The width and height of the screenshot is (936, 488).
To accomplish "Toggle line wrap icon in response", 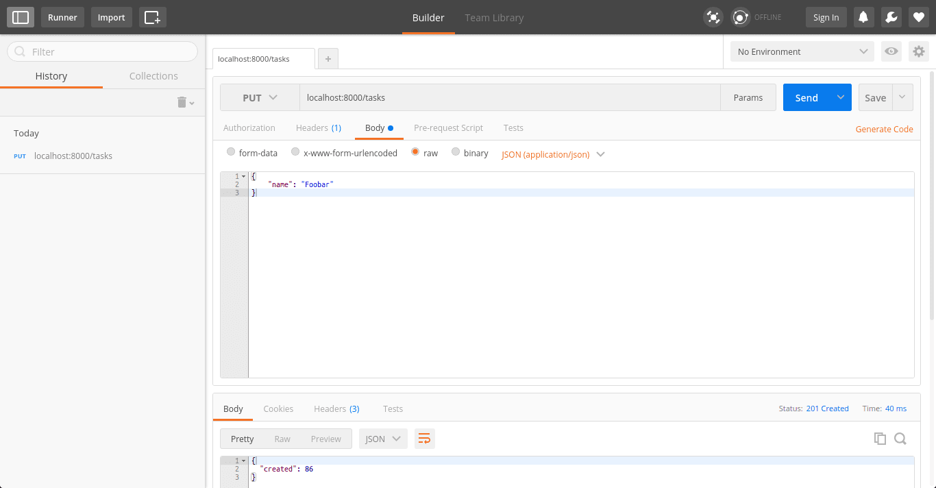I will (x=425, y=439).
